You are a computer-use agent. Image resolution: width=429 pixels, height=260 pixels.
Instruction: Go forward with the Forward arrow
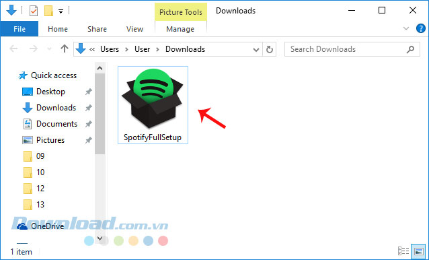pos(34,49)
